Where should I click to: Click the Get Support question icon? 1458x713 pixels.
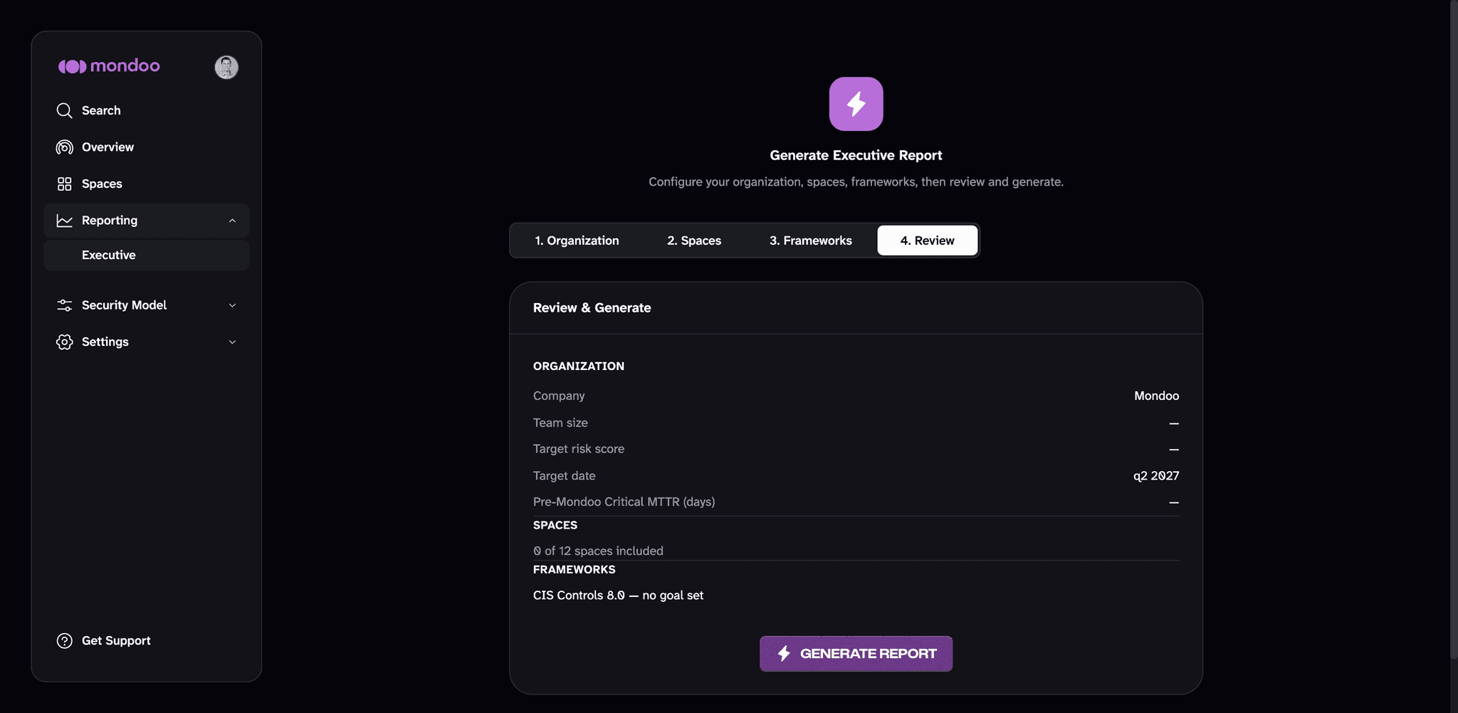click(64, 641)
